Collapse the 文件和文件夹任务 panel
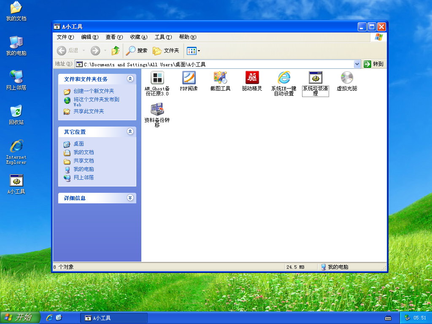The height and width of the screenshot is (324, 432). click(130, 79)
